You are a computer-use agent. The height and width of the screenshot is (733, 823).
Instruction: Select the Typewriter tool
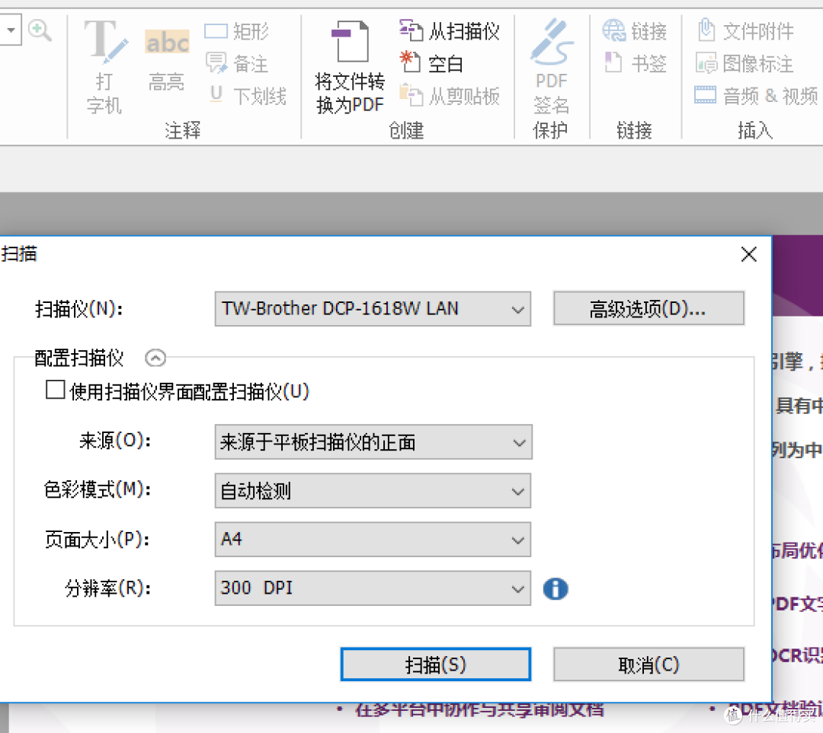pyautogui.click(x=105, y=67)
